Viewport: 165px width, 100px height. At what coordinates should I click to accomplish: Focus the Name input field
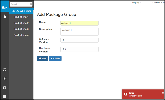80,23
